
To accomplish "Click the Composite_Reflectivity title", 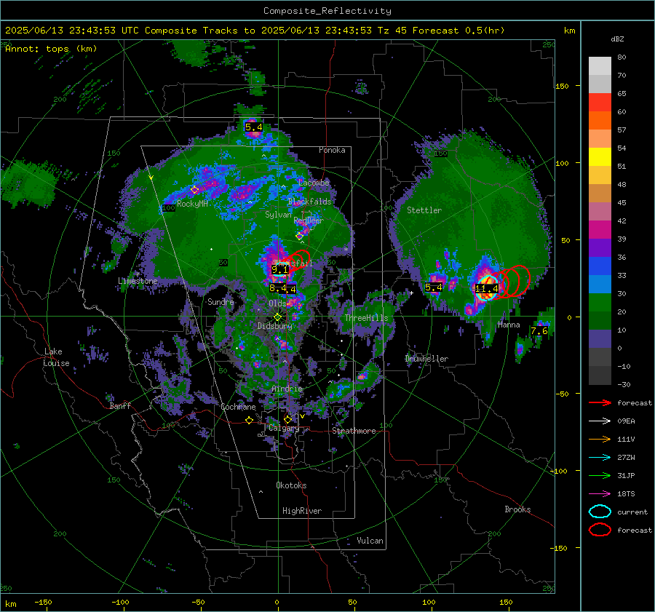I will pos(327,11).
